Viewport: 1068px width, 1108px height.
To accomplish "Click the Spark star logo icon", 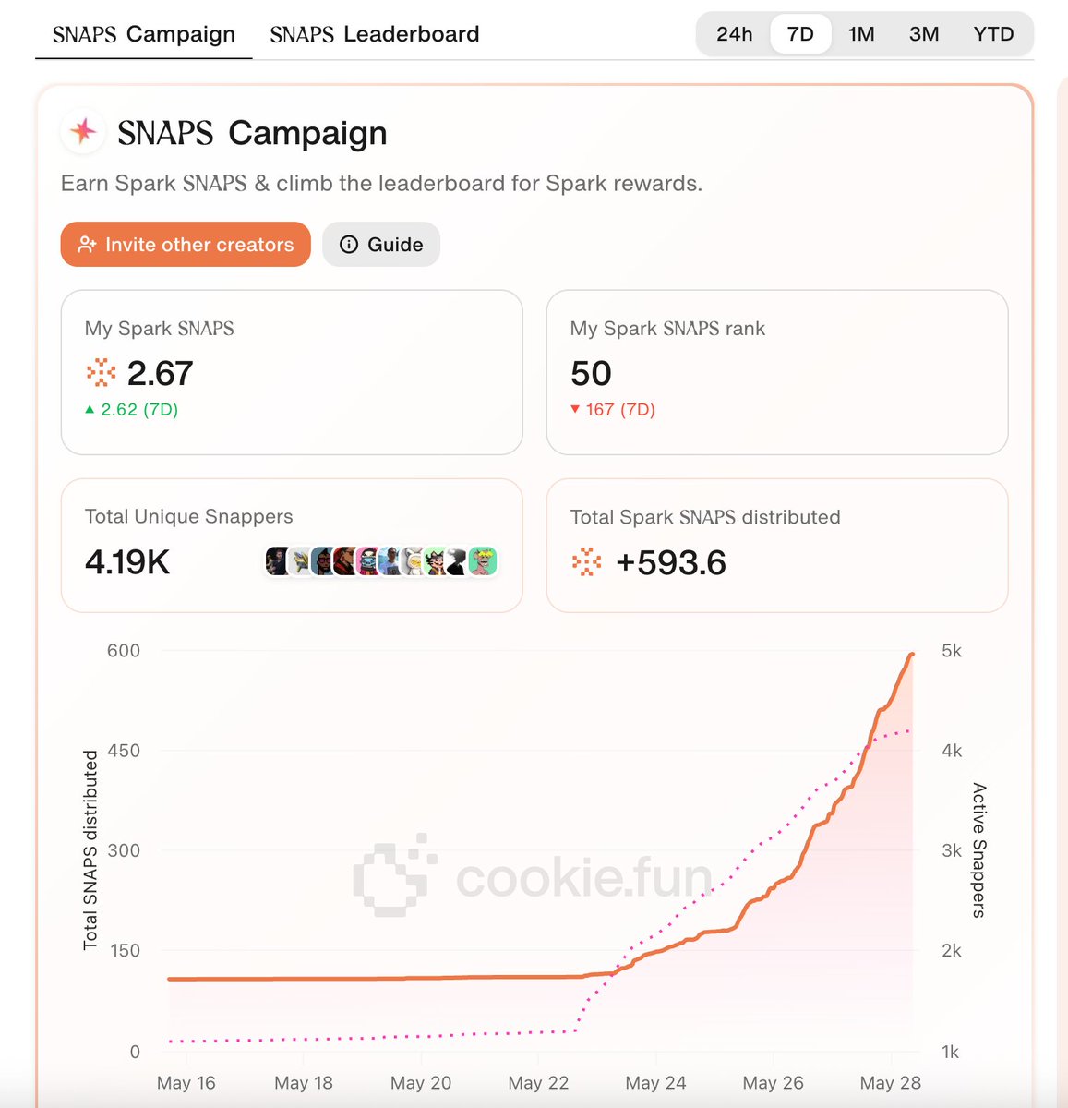I will click(x=83, y=132).
